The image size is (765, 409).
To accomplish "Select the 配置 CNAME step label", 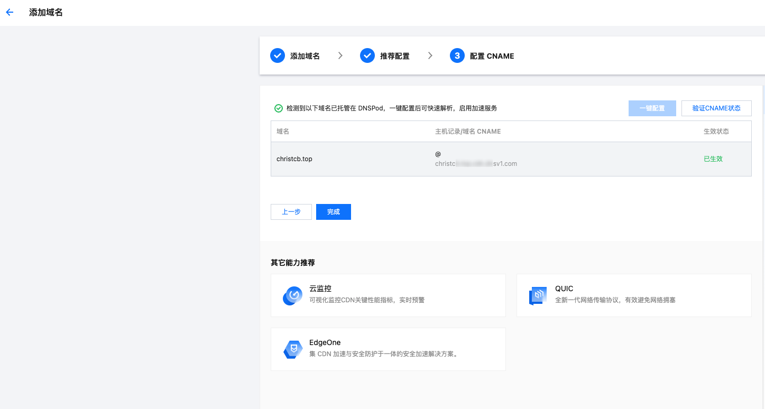I will [x=492, y=56].
